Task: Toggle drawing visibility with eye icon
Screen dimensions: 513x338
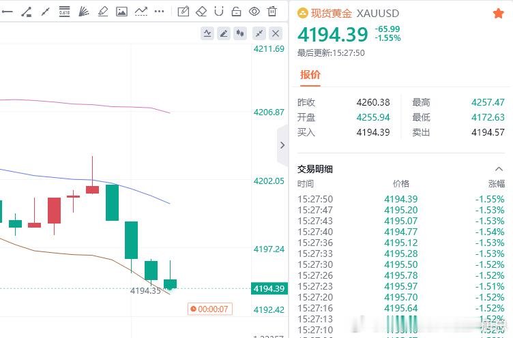Action: [x=254, y=12]
